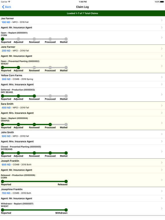Open Replant 0000004 Grapes claim chevron
This screenshot has width=165, height=220.
point(162,123)
